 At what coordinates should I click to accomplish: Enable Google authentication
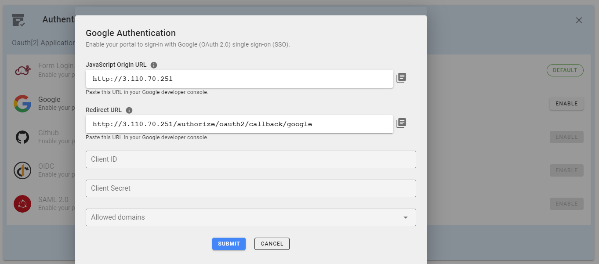point(566,103)
